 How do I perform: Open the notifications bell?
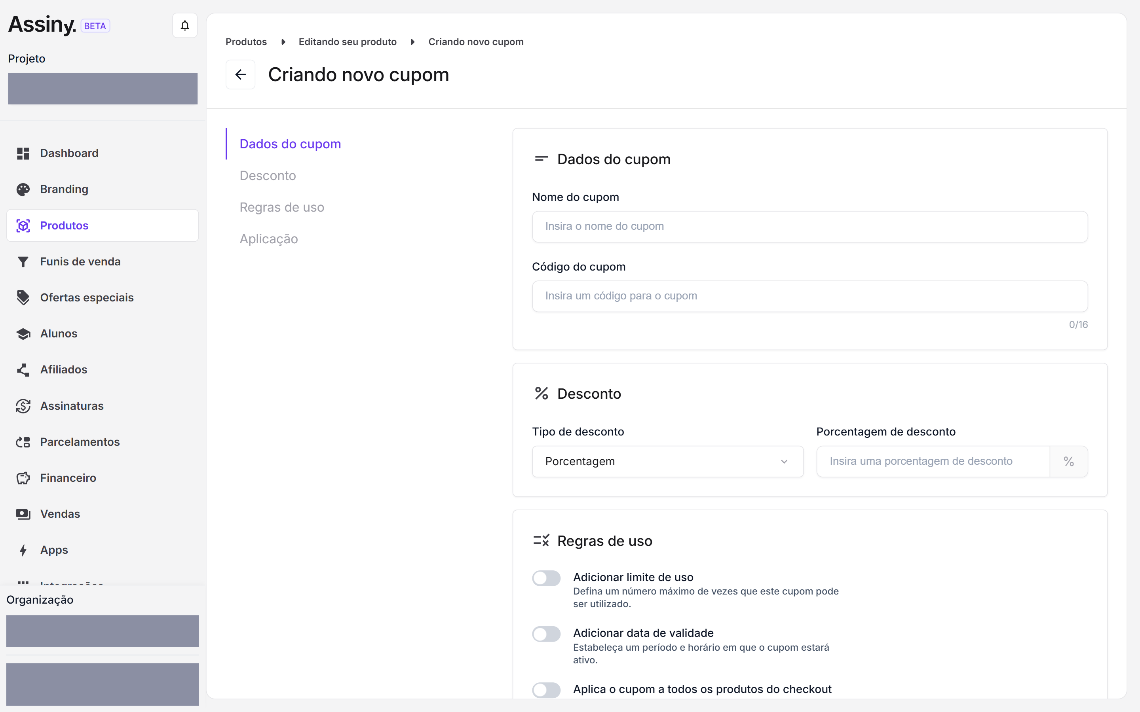185,25
